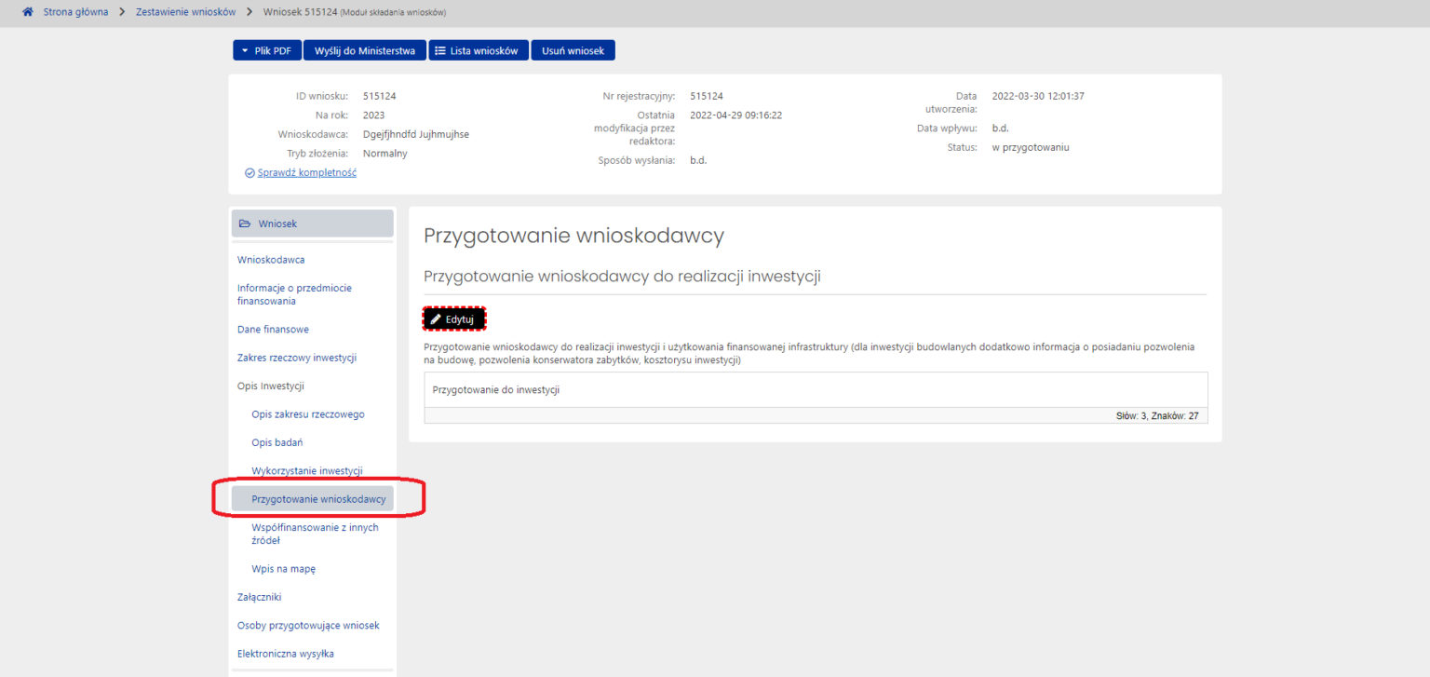Viewport: 1430px width, 677px height.
Task: Click caret arrow on Plik PDF button
Action: 245,51
